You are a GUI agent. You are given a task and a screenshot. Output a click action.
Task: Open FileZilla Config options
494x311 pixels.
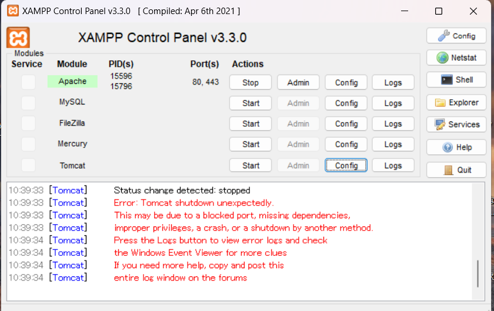click(346, 124)
